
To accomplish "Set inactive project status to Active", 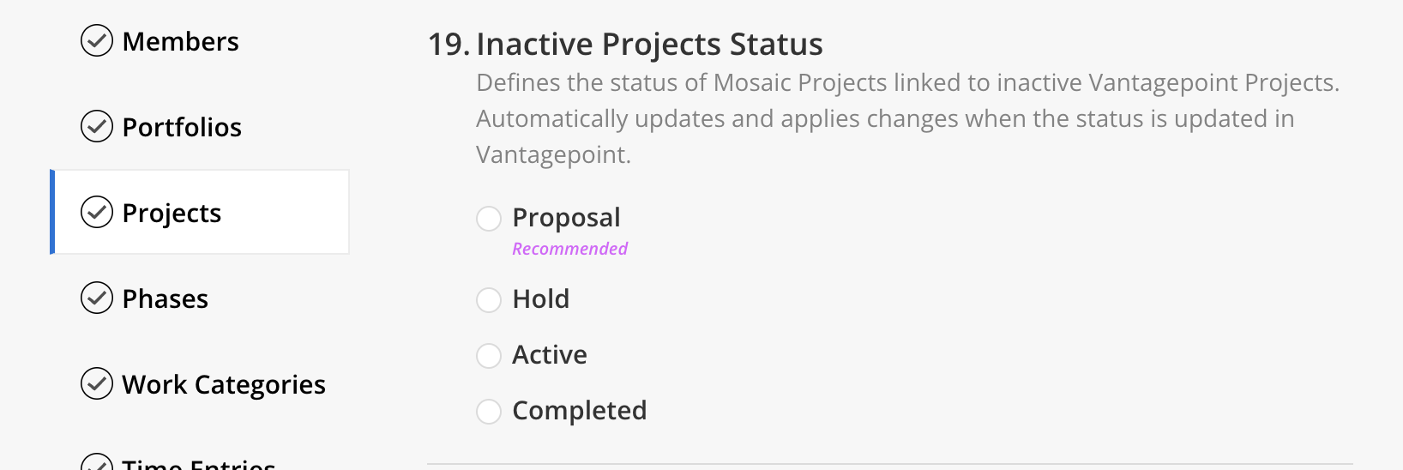I will pyautogui.click(x=489, y=356).
